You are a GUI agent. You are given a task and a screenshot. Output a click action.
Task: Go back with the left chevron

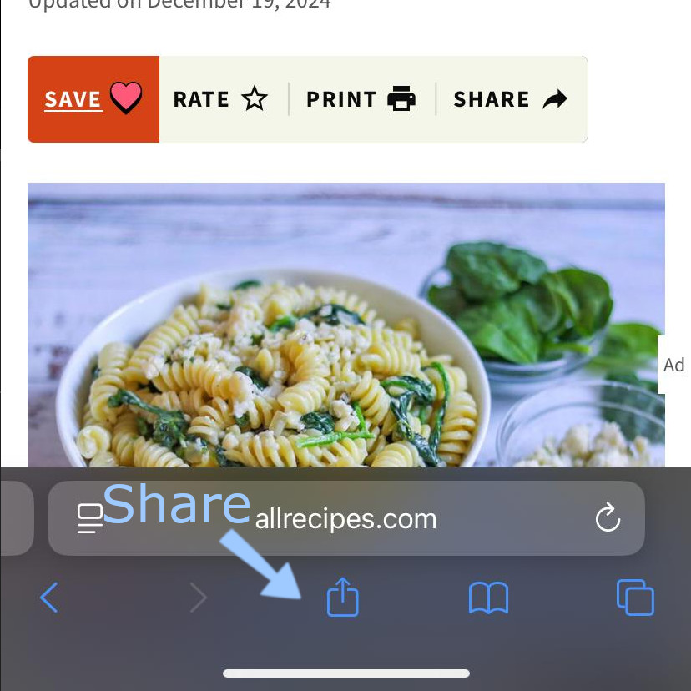(49, 598)
